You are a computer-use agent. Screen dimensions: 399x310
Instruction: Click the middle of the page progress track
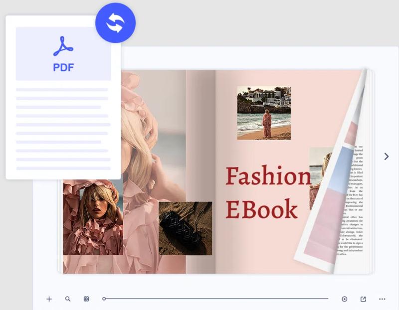pyautogui.click(x=216, y=299)
